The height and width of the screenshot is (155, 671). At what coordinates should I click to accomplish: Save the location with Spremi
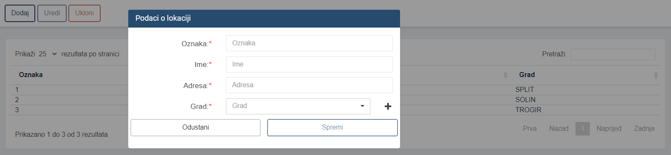click(x=333, y=127)
